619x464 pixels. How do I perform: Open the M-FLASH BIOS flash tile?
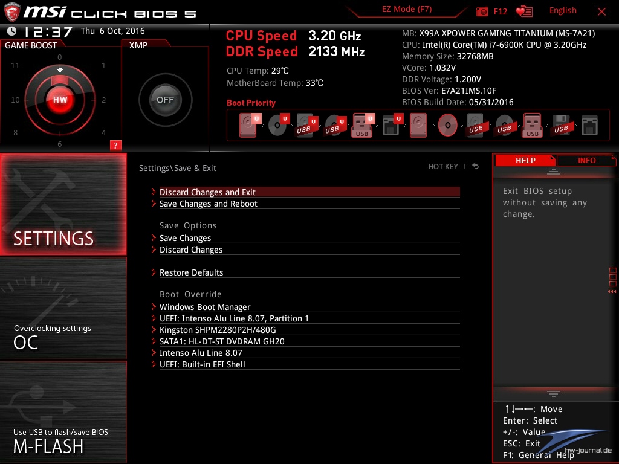coord(63,412)
